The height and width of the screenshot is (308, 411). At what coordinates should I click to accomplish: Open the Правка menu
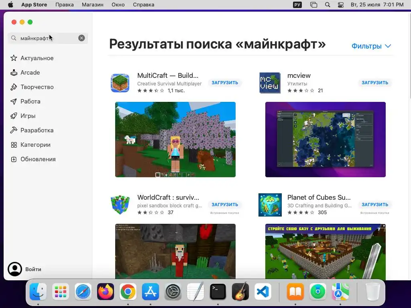(x=65, y=5)
